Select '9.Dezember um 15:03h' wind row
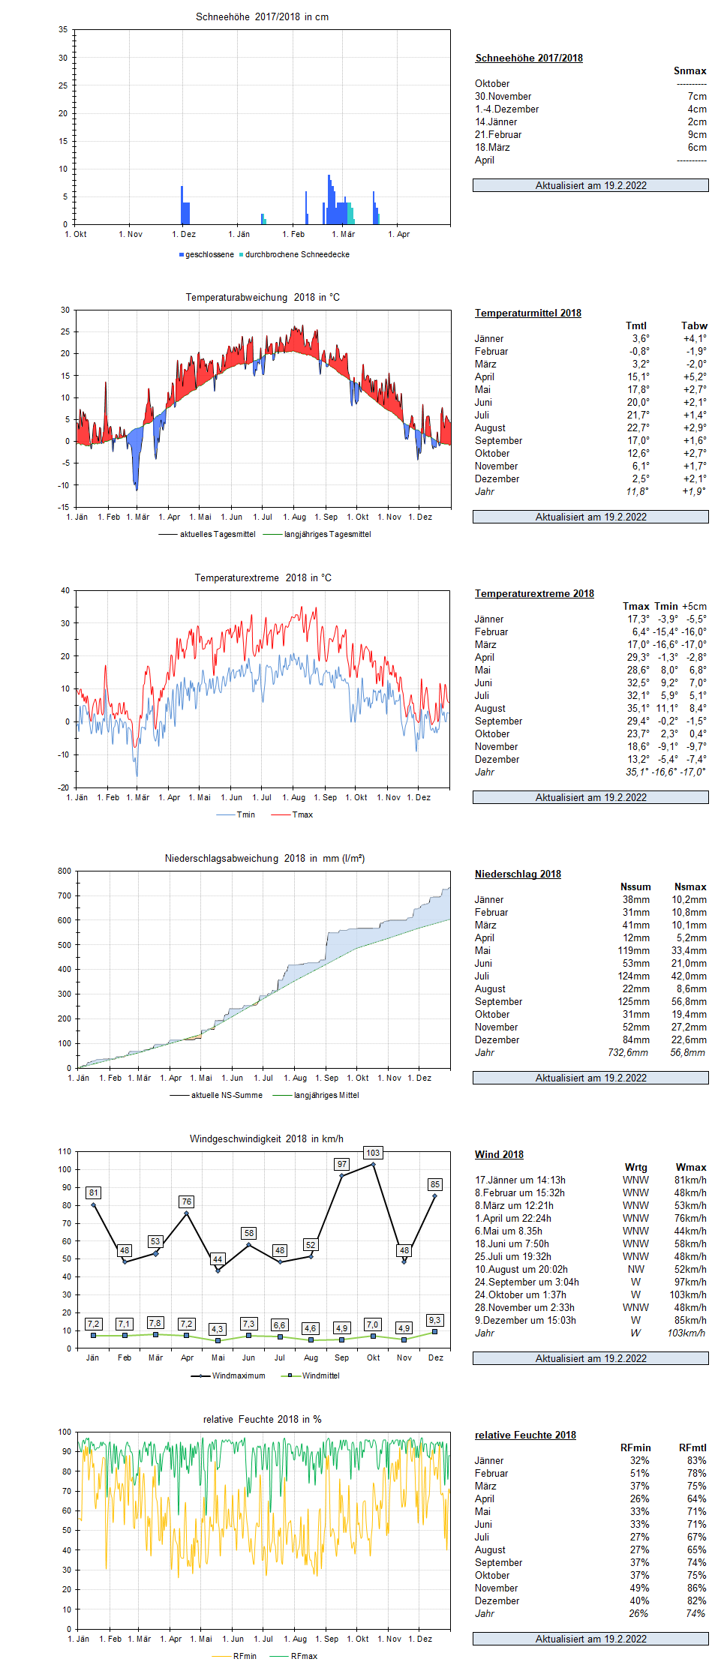This screenshot has width=718, height=1671. click(590, 1320)
